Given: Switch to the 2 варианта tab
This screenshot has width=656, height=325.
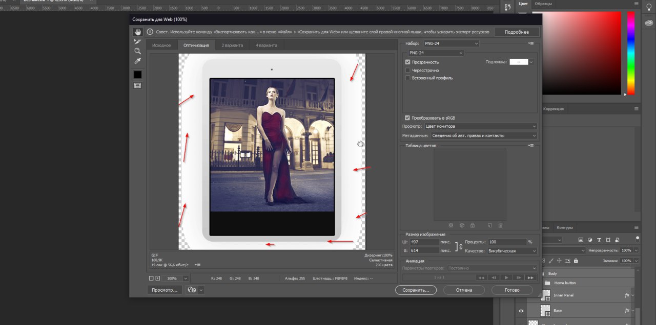Looking at the screenshot, I should pyautogui.click(x=232, y=45).
